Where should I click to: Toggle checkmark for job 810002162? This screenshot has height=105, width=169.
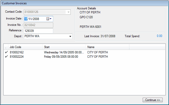(x=6, y=52)
